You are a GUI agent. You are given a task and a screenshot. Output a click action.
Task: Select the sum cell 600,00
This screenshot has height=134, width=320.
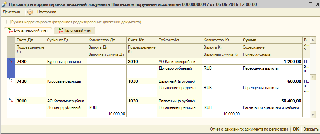pos(272,81)
